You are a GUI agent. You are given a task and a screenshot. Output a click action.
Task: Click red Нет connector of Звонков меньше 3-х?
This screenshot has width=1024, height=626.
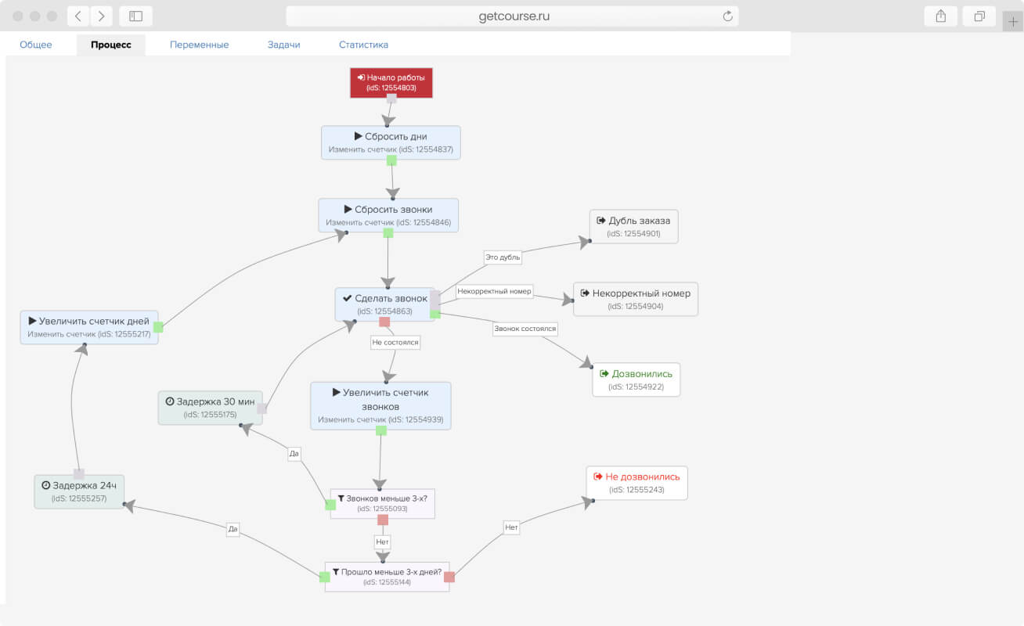point(383,520)
